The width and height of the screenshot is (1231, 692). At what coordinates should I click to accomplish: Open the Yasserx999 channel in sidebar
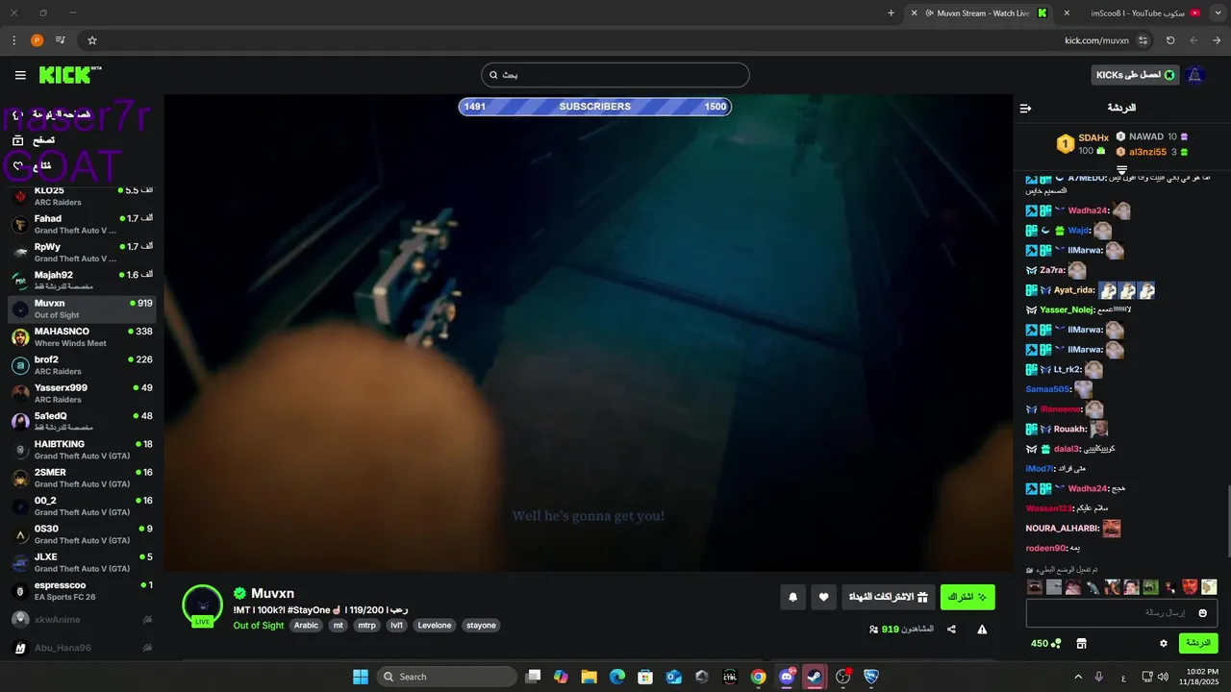coord(82,393)
